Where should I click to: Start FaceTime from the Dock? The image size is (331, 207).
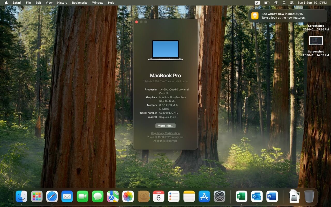(x=82, y=196)
